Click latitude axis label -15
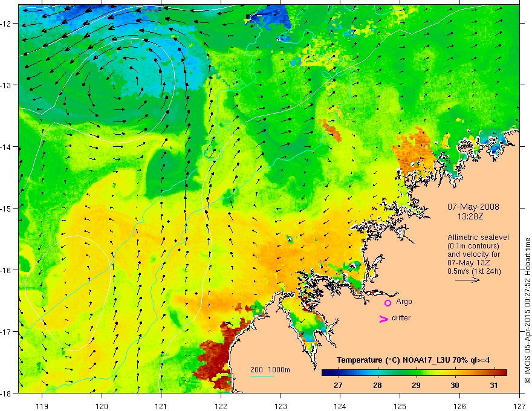 [6, 209]
